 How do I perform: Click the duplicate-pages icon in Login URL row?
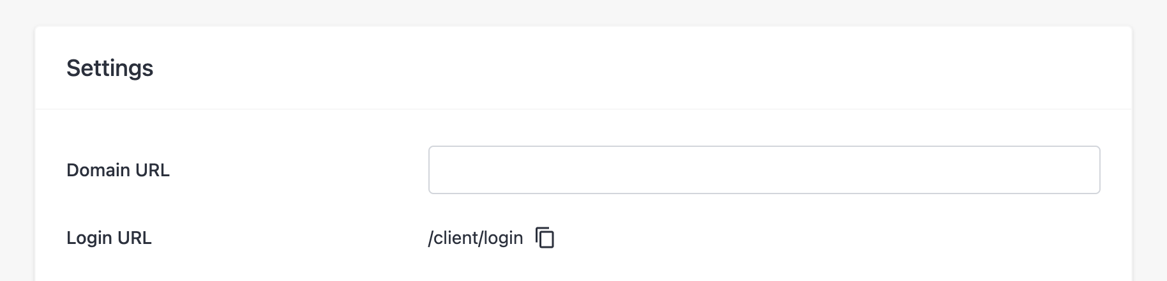tap(545, 238)
